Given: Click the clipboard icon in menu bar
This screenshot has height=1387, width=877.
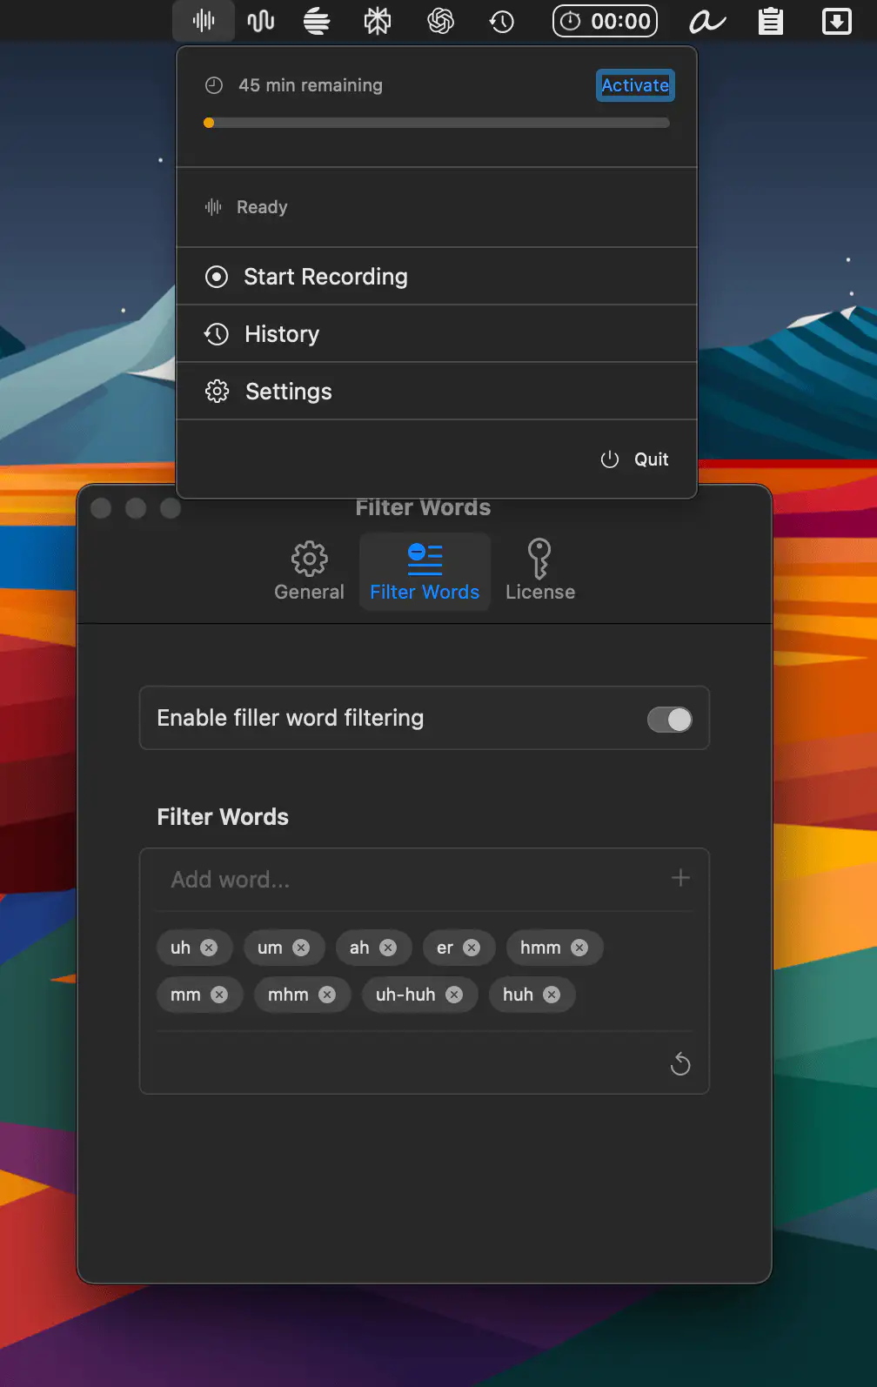Looking at the screenshot, I should point(770,21).
